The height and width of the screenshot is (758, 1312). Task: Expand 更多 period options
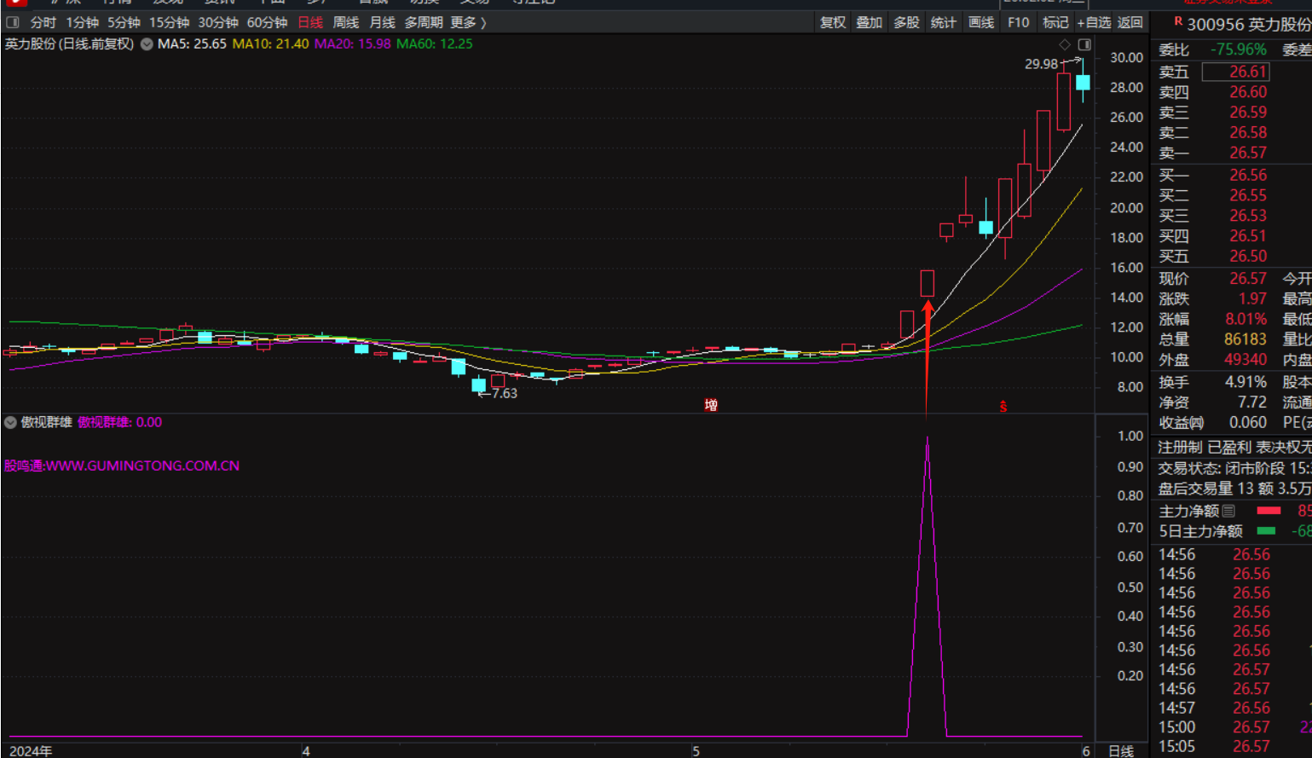468,22
